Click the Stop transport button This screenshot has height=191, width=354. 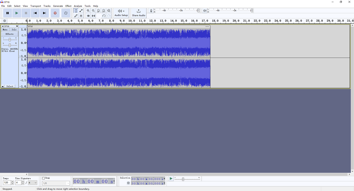26,13
